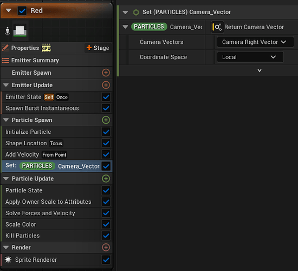Click the green PARTICLES namespace tag in details panel
Image resolution: width=298 pixels, height=271 pixels.
tap(149, 27)
